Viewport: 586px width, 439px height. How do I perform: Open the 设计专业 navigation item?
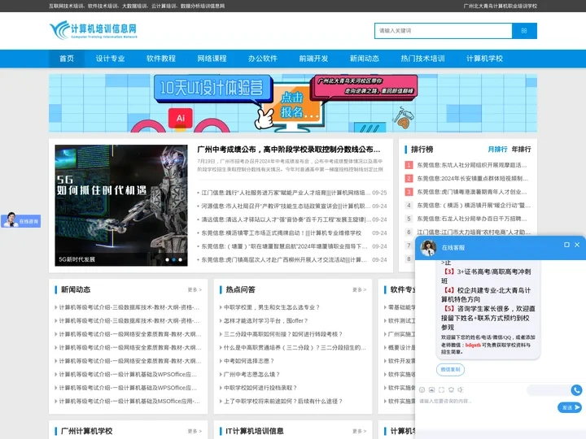point(110,59)
